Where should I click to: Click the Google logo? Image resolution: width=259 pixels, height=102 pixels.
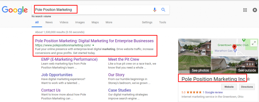point(15,10)
